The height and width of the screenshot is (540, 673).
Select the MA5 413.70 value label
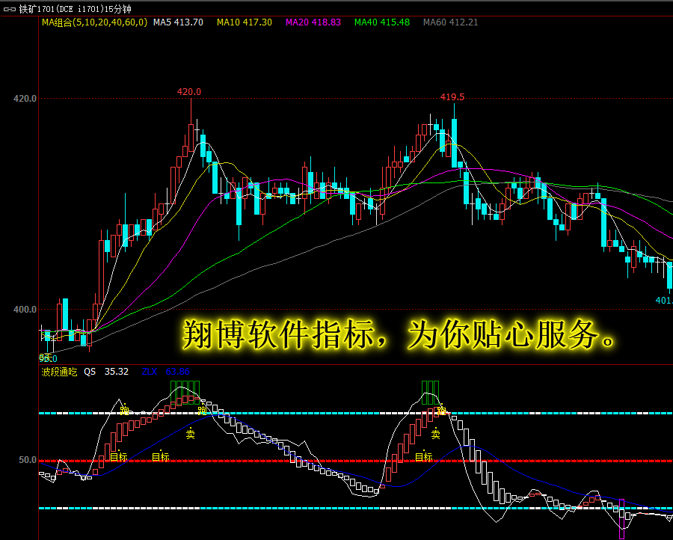click(x=178, y=22)
